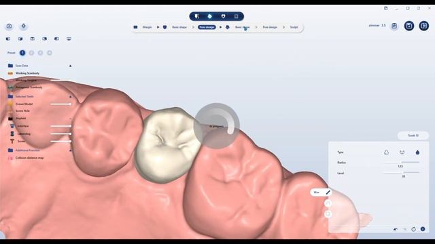The width and height of the screenshot is (435, 244).
Task: Select the add wax type icon
Action: point(387,152)
